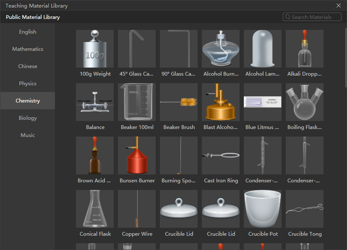Viewport: 347px width, 250px height.
Task: Select the Alcohol Burner glass lamp image
Action: (221, 49)
